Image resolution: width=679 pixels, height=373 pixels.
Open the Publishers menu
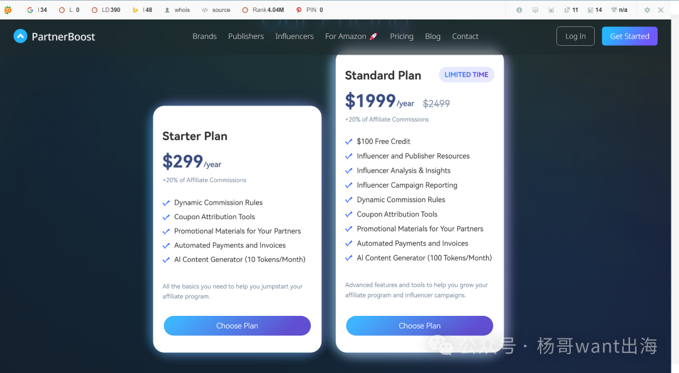(246, 36)
